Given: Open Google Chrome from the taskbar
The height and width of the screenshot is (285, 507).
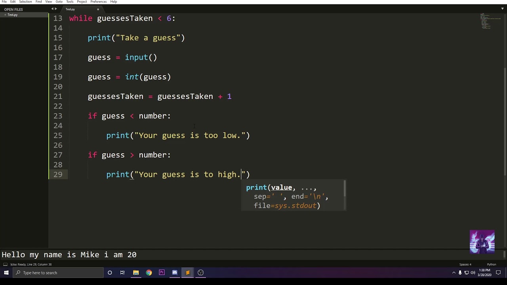Looking at the screenshot, I should click(149, 273).
